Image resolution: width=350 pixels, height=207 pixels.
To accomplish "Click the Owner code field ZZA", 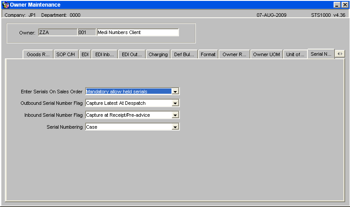I will [58, 32].
